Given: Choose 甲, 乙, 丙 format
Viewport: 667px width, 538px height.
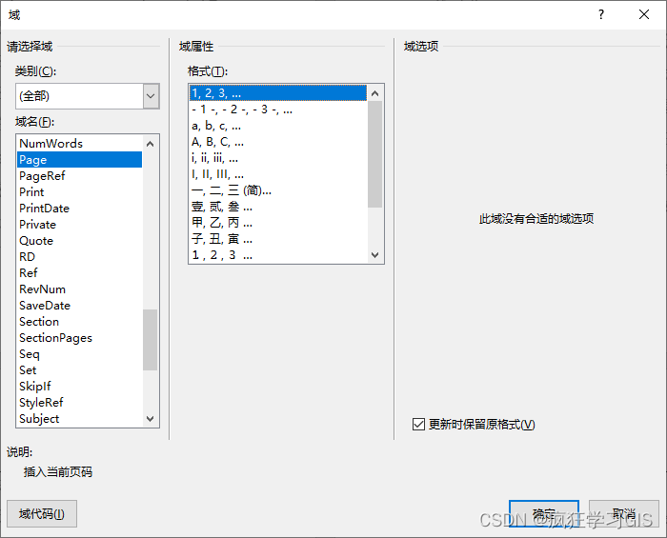Looking at the screenshot, I should [x=278, y=223].
